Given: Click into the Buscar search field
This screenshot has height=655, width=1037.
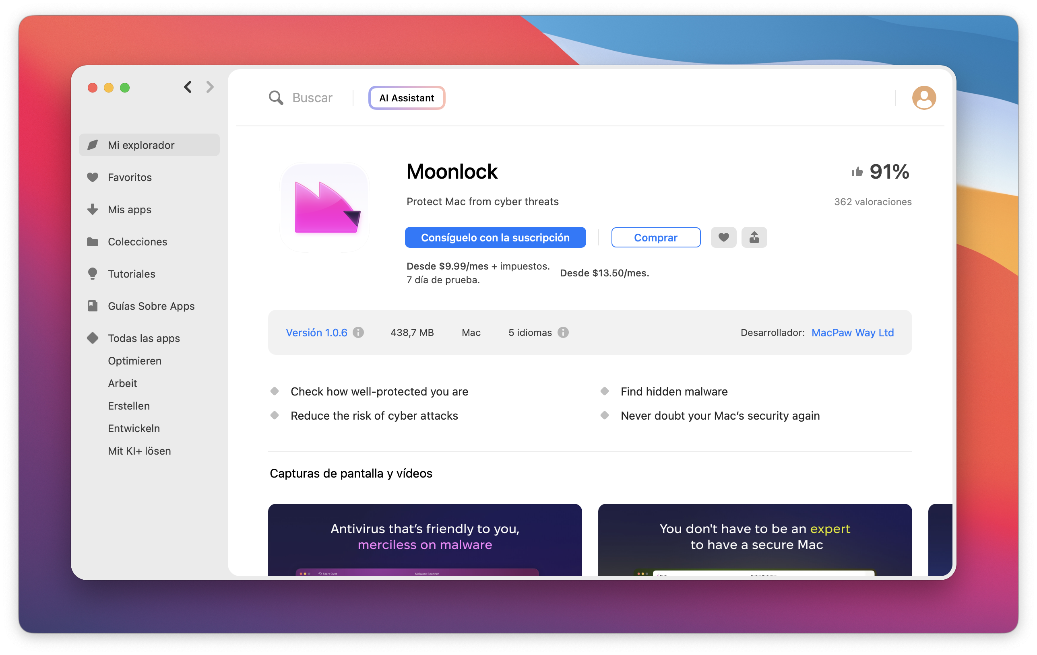Looking at the screenshot, I should point(312,98).
